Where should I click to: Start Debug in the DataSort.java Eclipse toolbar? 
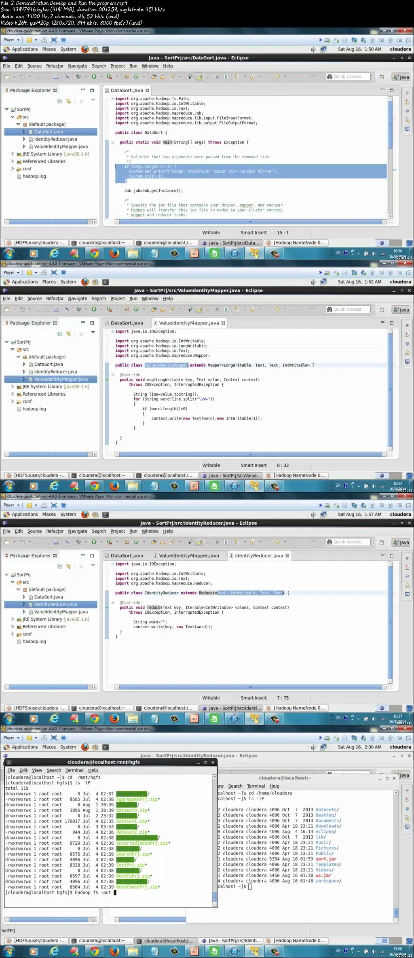(78, 76)
